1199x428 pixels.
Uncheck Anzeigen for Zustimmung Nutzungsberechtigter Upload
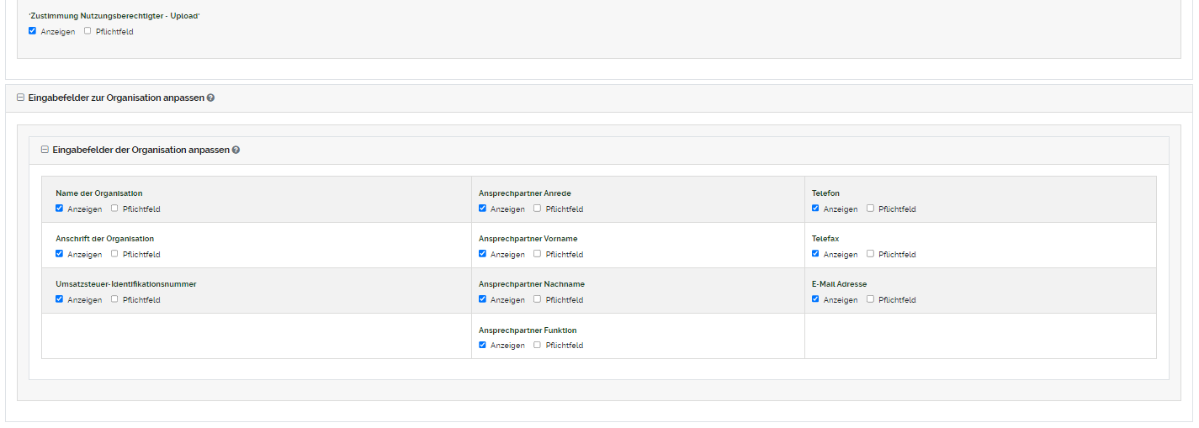[x=32, y=31]
